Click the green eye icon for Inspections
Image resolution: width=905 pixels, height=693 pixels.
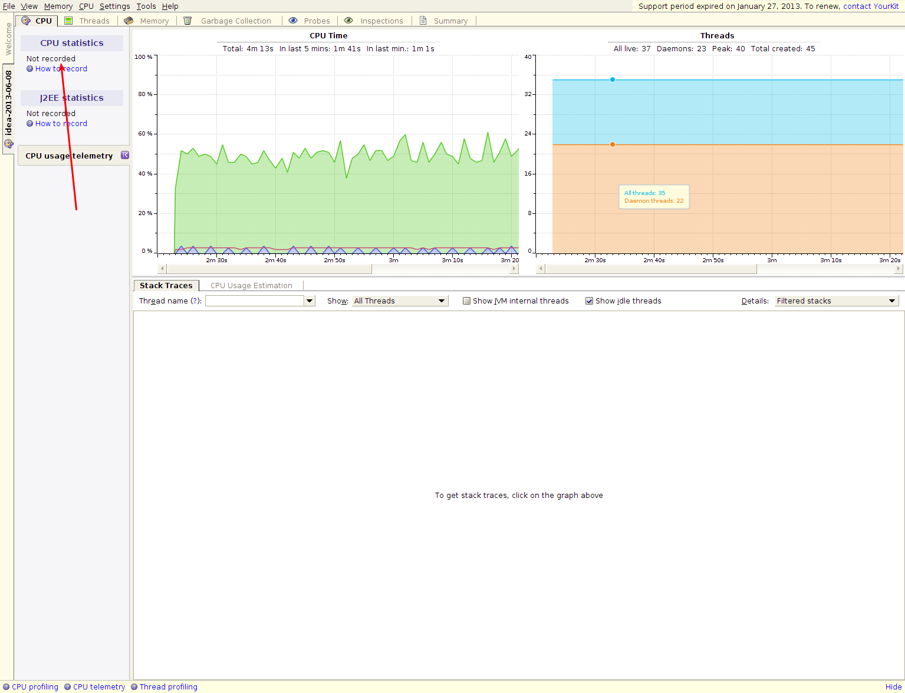348,21
